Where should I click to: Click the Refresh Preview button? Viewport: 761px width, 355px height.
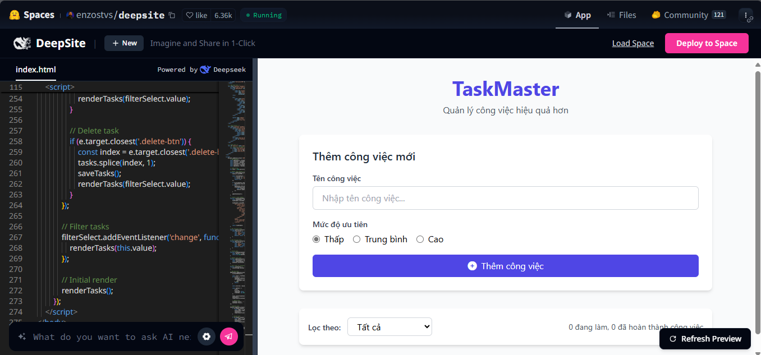coord(705,339)
